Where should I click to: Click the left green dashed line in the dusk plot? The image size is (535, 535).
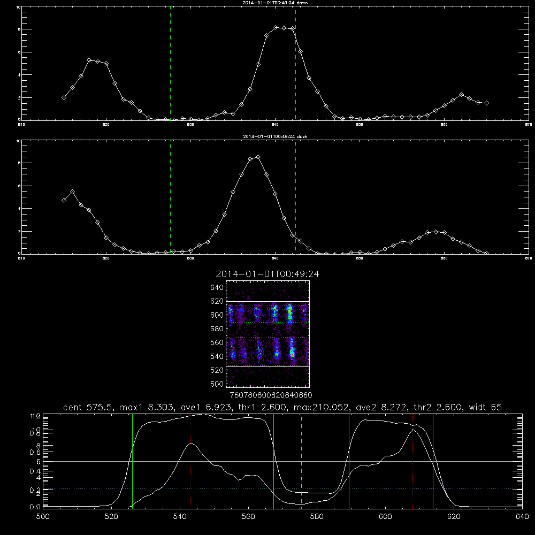pos(170,197)
